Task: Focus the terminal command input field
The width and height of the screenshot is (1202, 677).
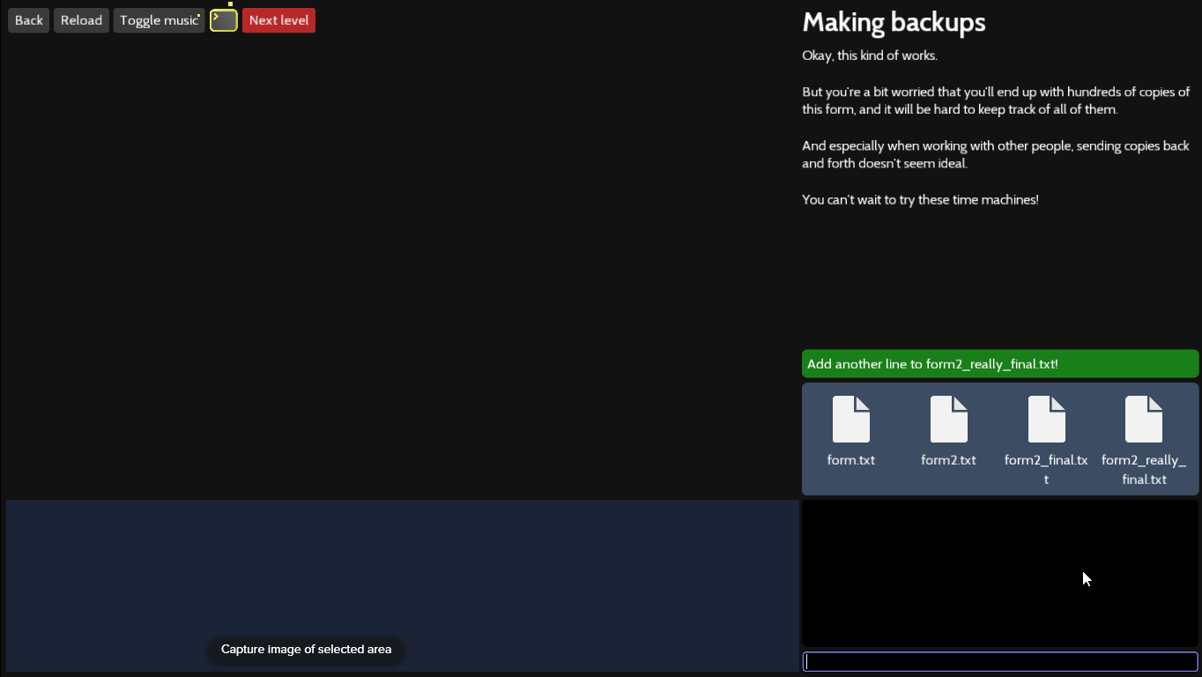Action: click(1000, 662)
